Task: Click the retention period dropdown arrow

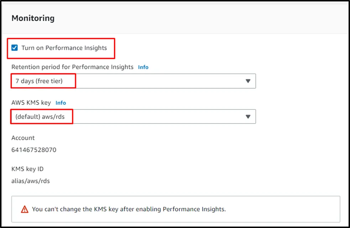Action: 248,81
